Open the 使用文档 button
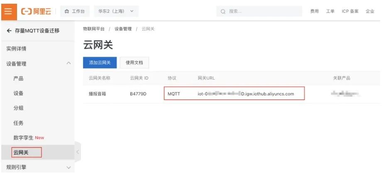Screen dimensions: 388x180 tap(134, 63)
